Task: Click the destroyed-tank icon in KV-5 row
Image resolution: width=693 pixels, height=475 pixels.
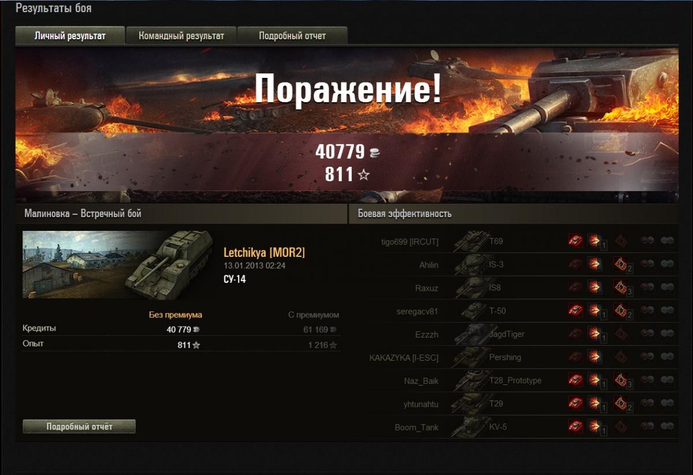Action: point(575,426)
